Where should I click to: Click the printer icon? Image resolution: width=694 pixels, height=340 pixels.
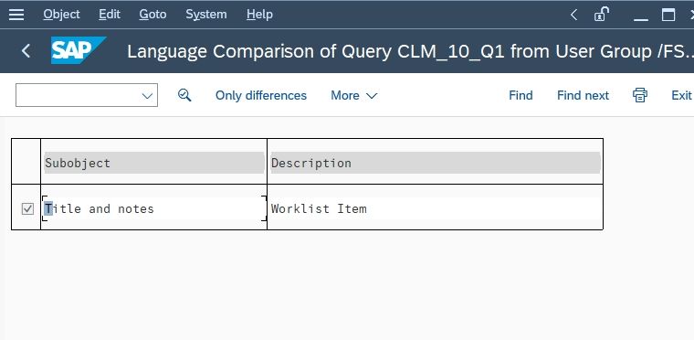(x=639, y=95)
